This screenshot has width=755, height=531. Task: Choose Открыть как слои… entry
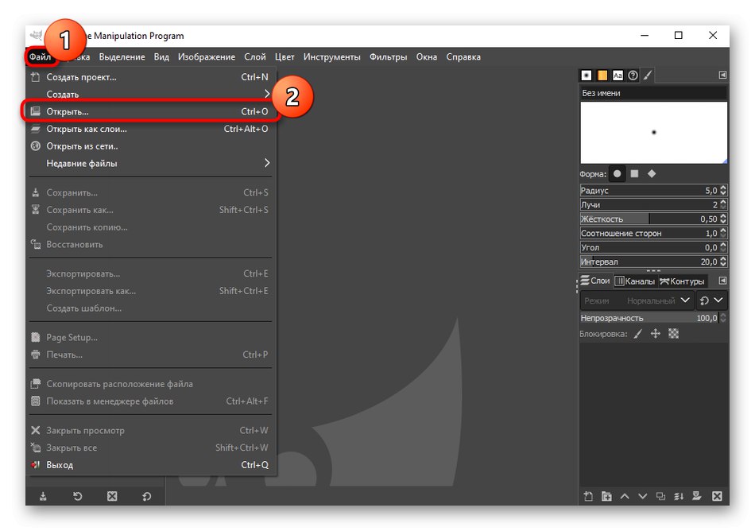point(149,129)
